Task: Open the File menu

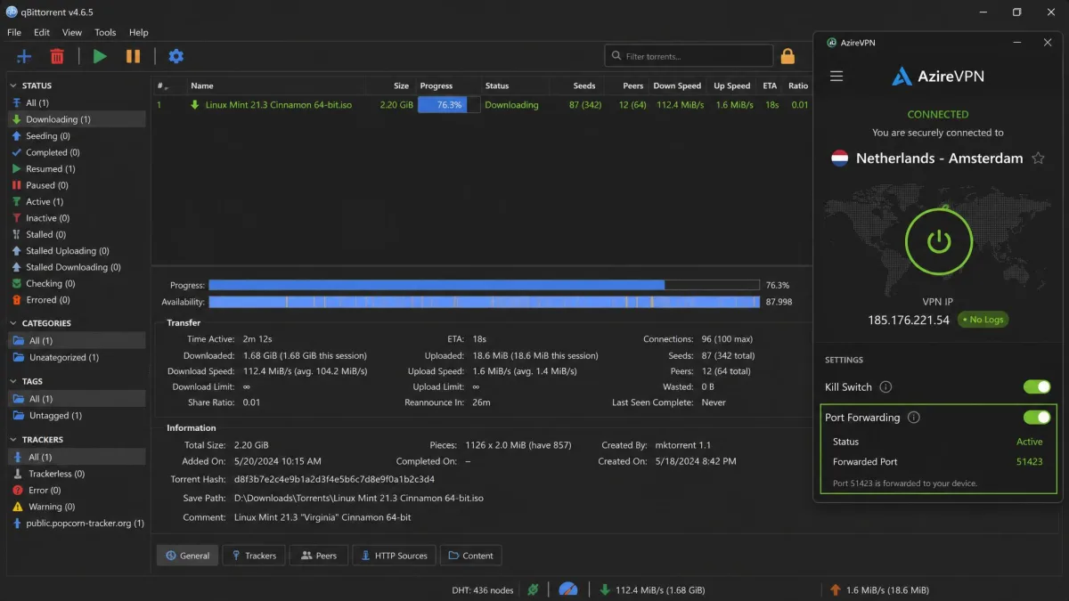Action: click(x=14, y=33)
